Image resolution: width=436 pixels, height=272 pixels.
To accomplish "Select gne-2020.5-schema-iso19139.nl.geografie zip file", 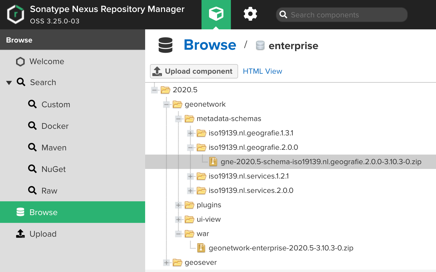I will click(x=321, y=162).
